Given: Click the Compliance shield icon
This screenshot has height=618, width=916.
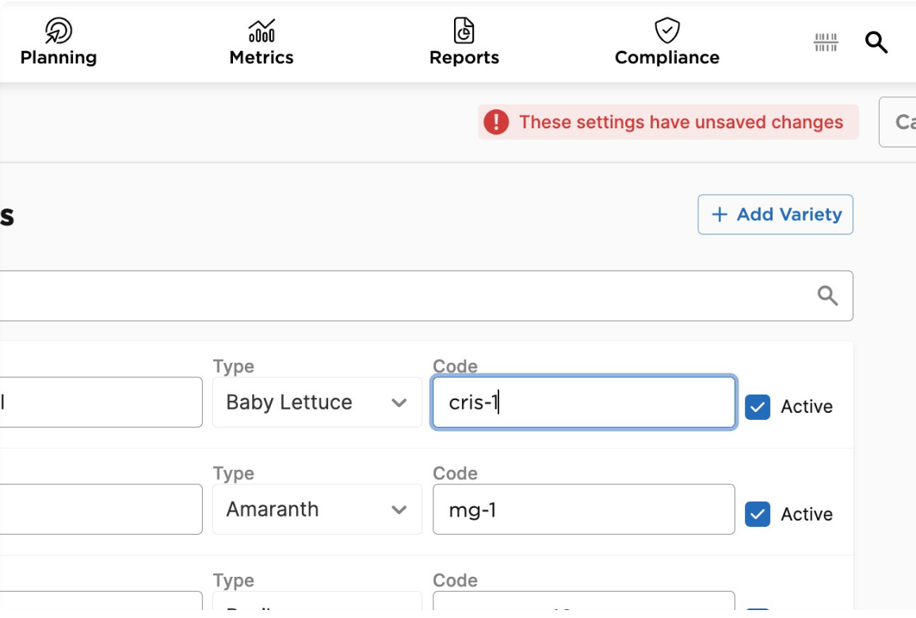Looking at the screenshot, I should [x=666, y=30].
